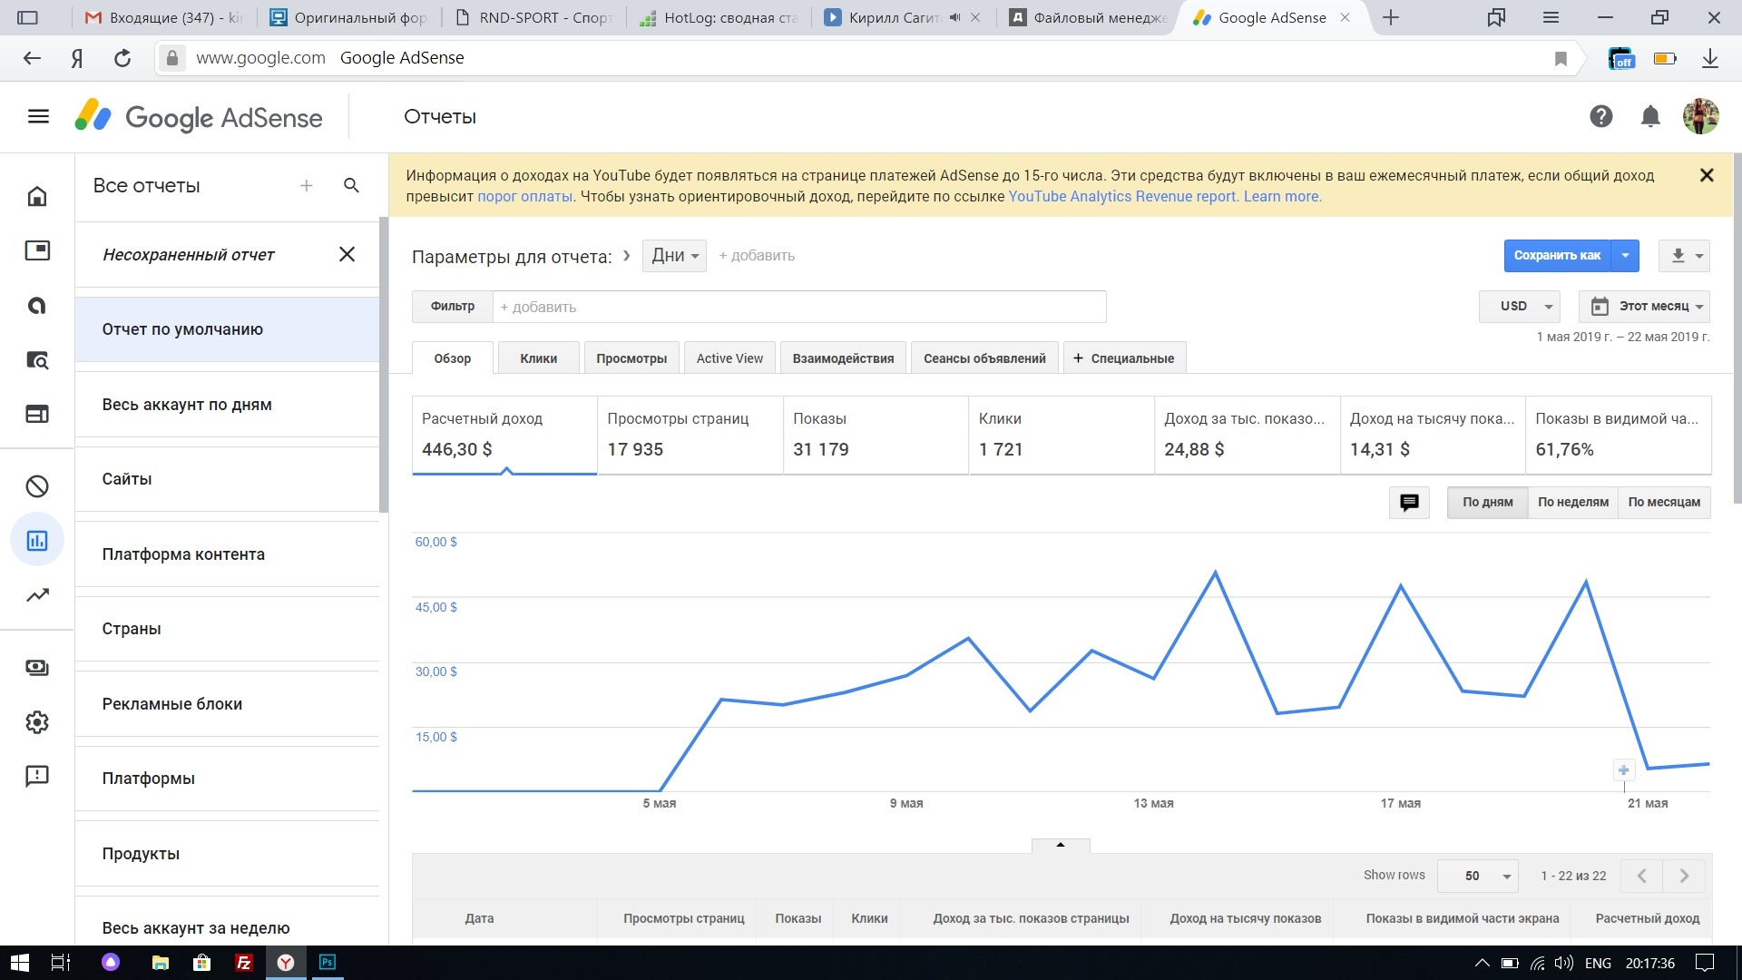Switch to the Клики tab

point(538,358)
